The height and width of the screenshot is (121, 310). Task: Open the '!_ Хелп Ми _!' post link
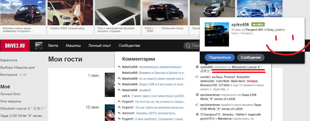coord(220,89)
